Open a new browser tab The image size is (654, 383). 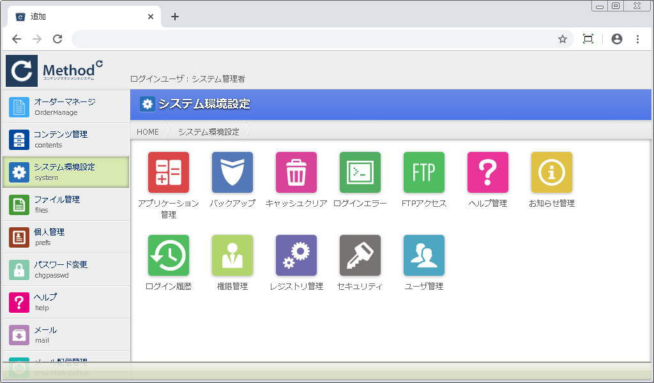[175, 17]
